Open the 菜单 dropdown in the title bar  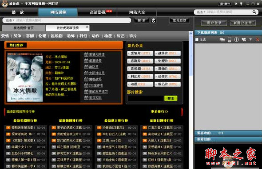225,4
